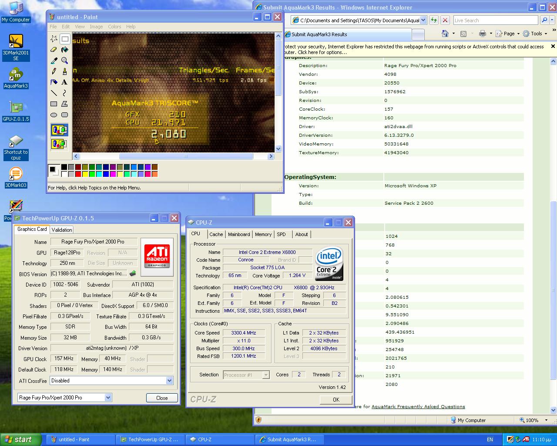Viewport: 557px width, 446px height.
Task: Click the Paint horizontal scrollbar thumb
Action: (186, 156)
